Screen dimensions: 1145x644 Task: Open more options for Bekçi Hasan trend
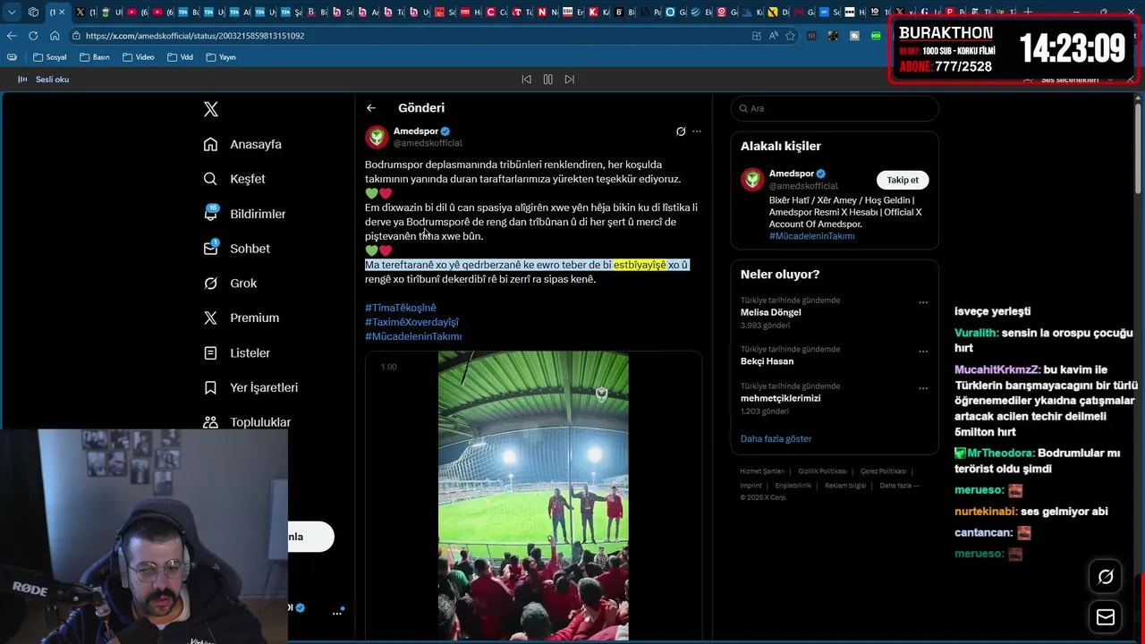tap(923, 352)
